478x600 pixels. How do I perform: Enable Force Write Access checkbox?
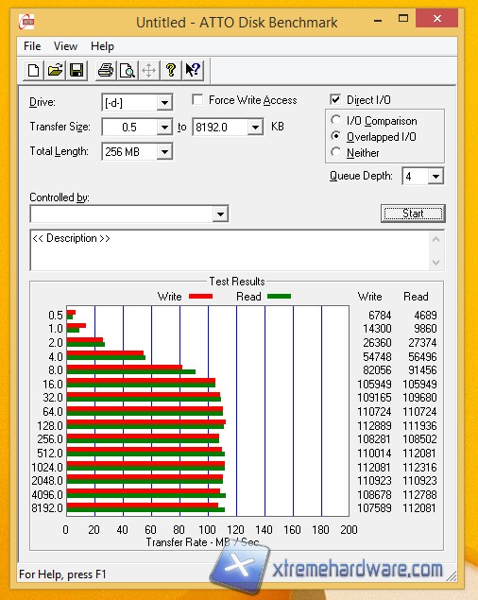(197, 100)
